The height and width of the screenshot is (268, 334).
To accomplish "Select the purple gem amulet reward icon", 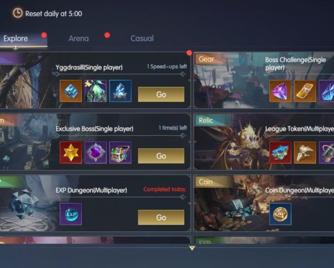I will click(x=95, y=153).
